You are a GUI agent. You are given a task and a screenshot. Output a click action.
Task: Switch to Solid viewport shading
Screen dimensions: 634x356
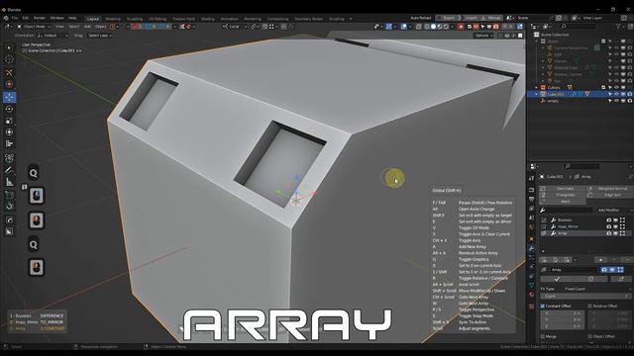tap(433, 27)
